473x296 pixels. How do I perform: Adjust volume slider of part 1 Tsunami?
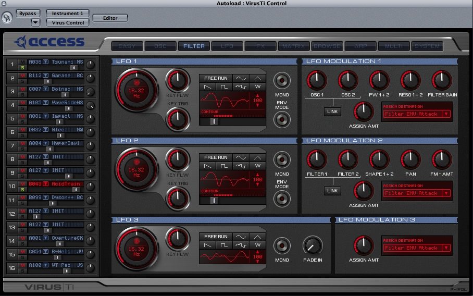click(x=73, y=68)
